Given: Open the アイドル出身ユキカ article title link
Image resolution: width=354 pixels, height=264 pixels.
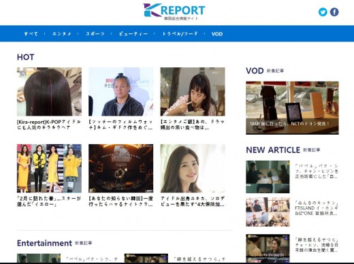Looking at the screenshot, I should 193,201.
